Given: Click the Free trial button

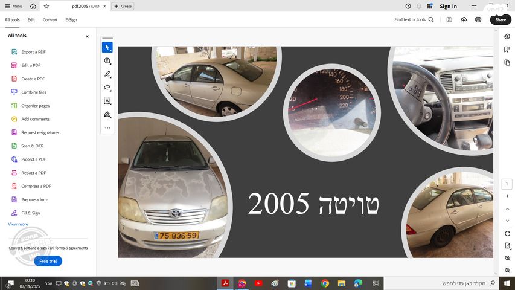Looking at the screenshot, I should (48, 261).
